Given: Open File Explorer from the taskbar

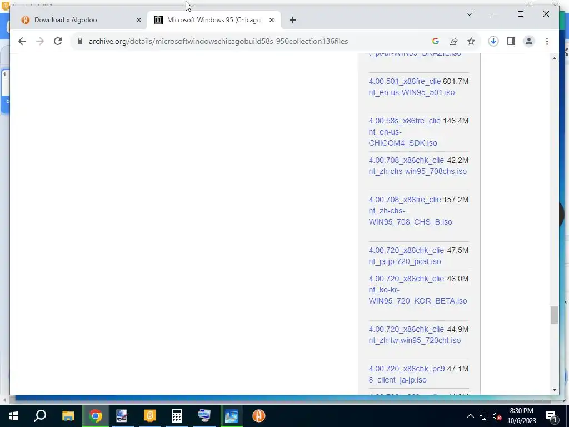Looking at the screenshot, I should 68,416.
